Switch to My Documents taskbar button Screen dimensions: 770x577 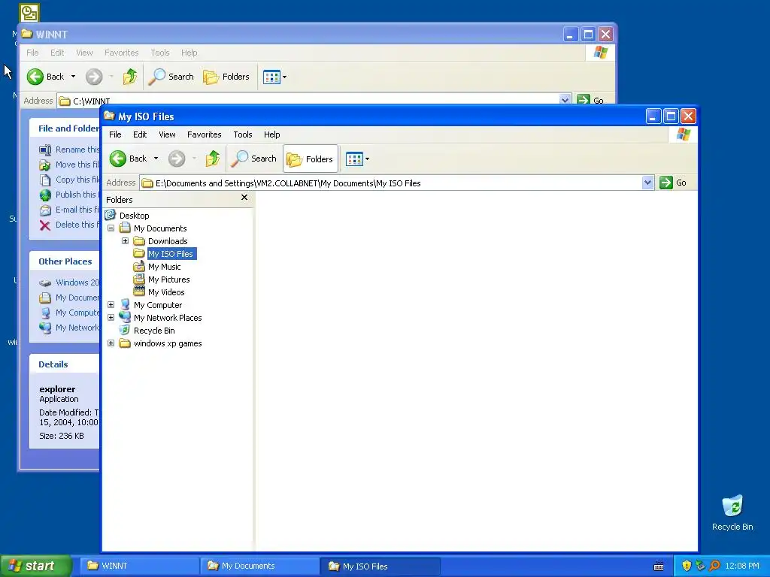point(260,566)
